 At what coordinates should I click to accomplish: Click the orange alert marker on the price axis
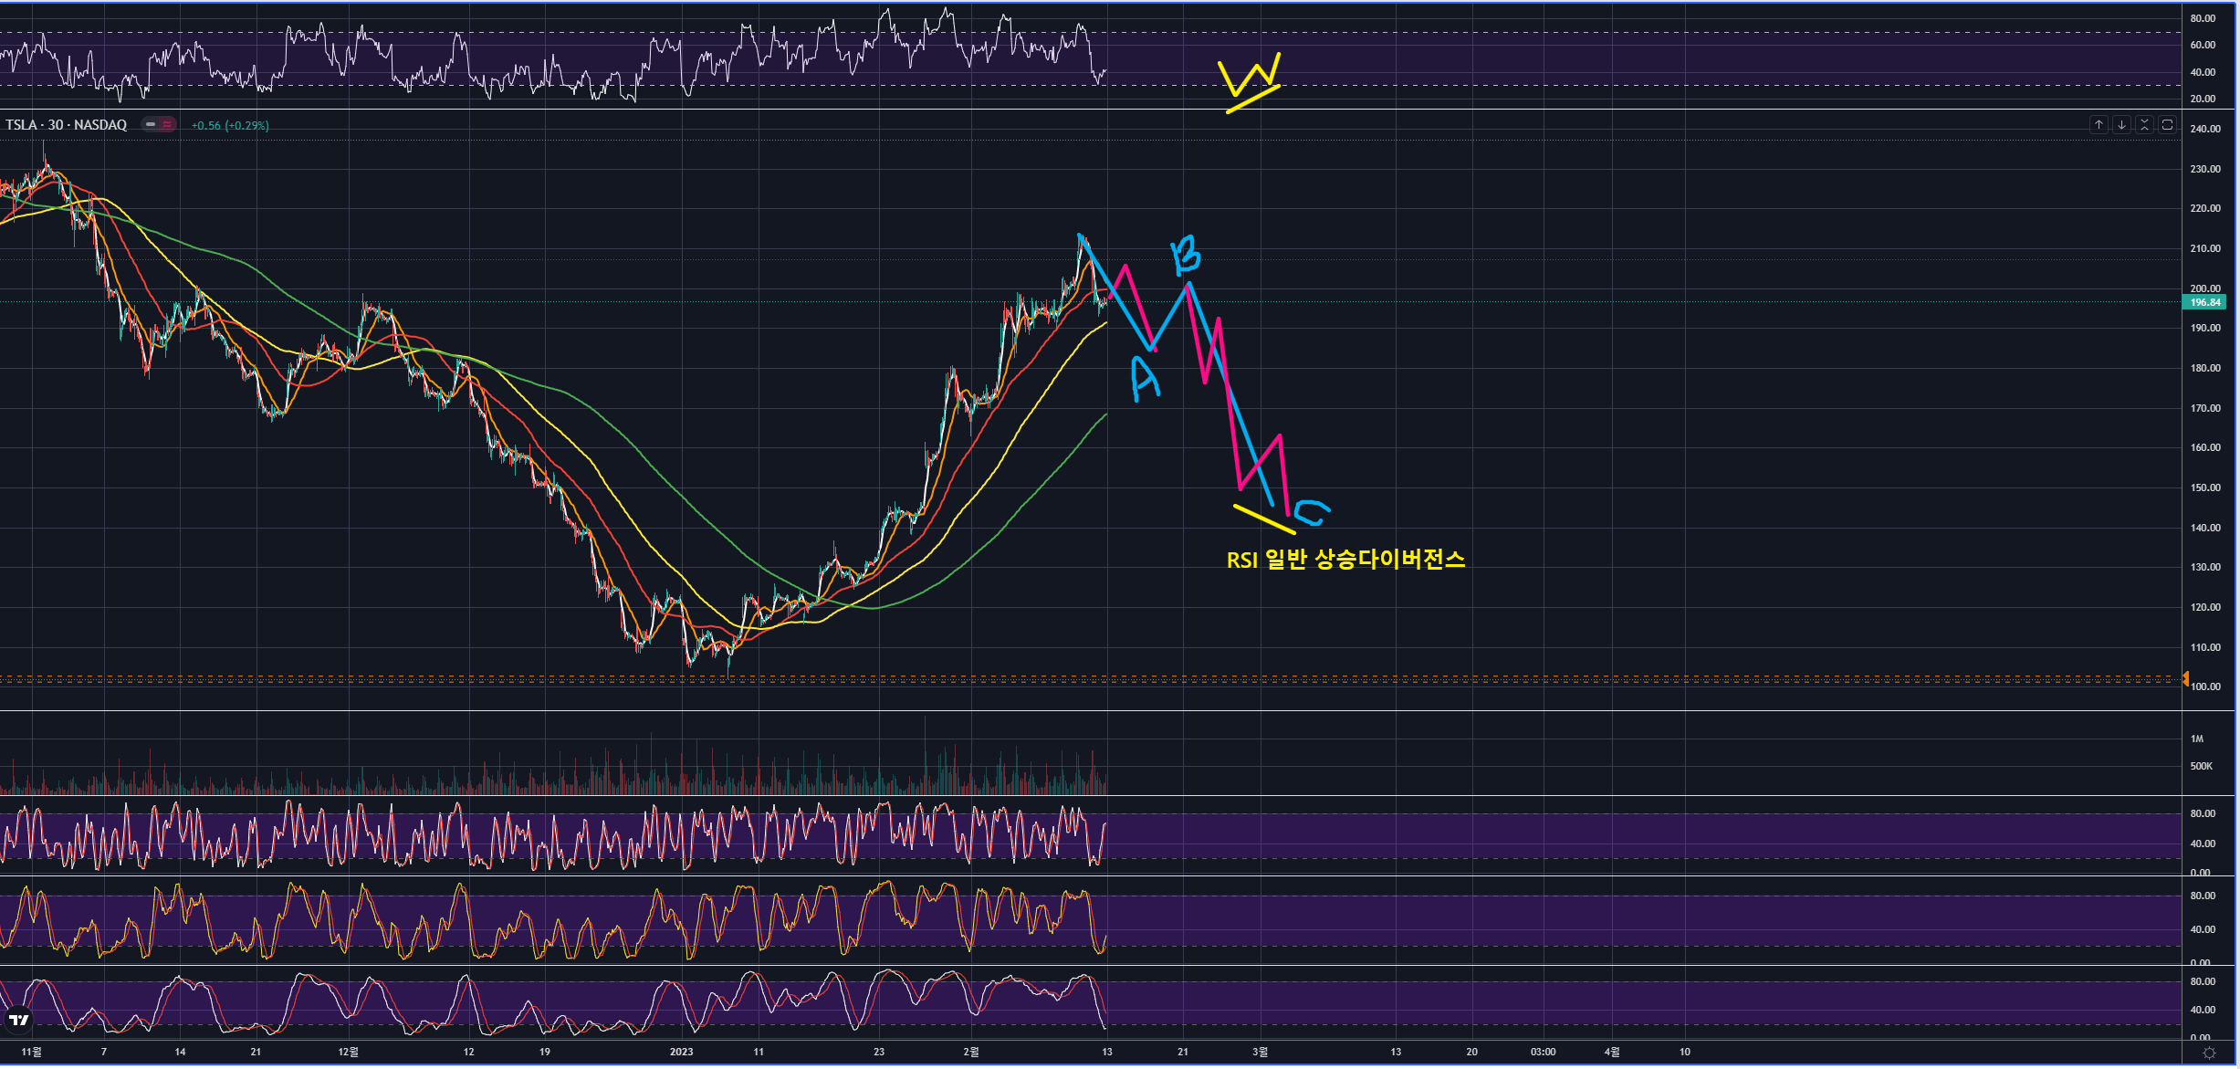coord(2186,678)
